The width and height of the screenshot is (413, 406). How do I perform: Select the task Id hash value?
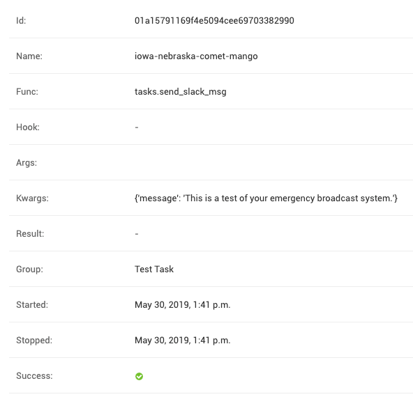(x=214, y=20)
